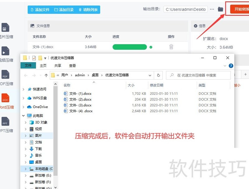The image size is (249, 189).
Task: Click the three-dots browse output directory button
Action: click(212, 9)
